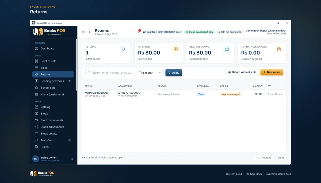Open Transfers from the sidebar
The height and width of the screenshot is (183, 321).
(x=53, y=140)
